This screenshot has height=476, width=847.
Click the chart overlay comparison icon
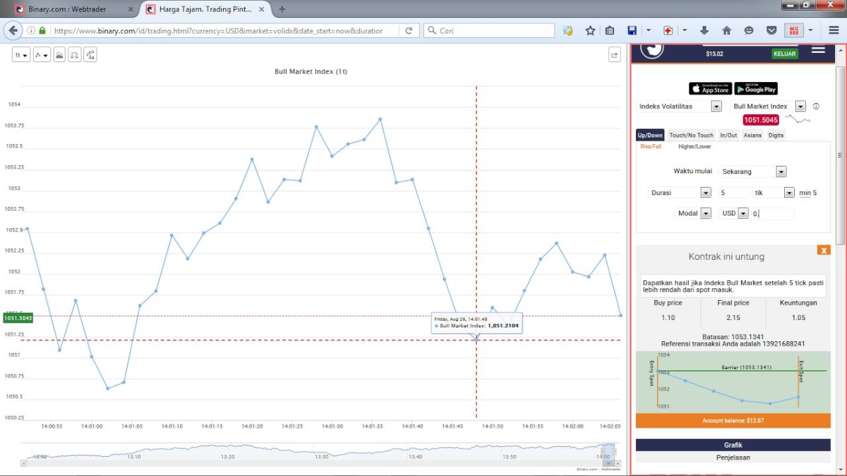tap(75, 56)
